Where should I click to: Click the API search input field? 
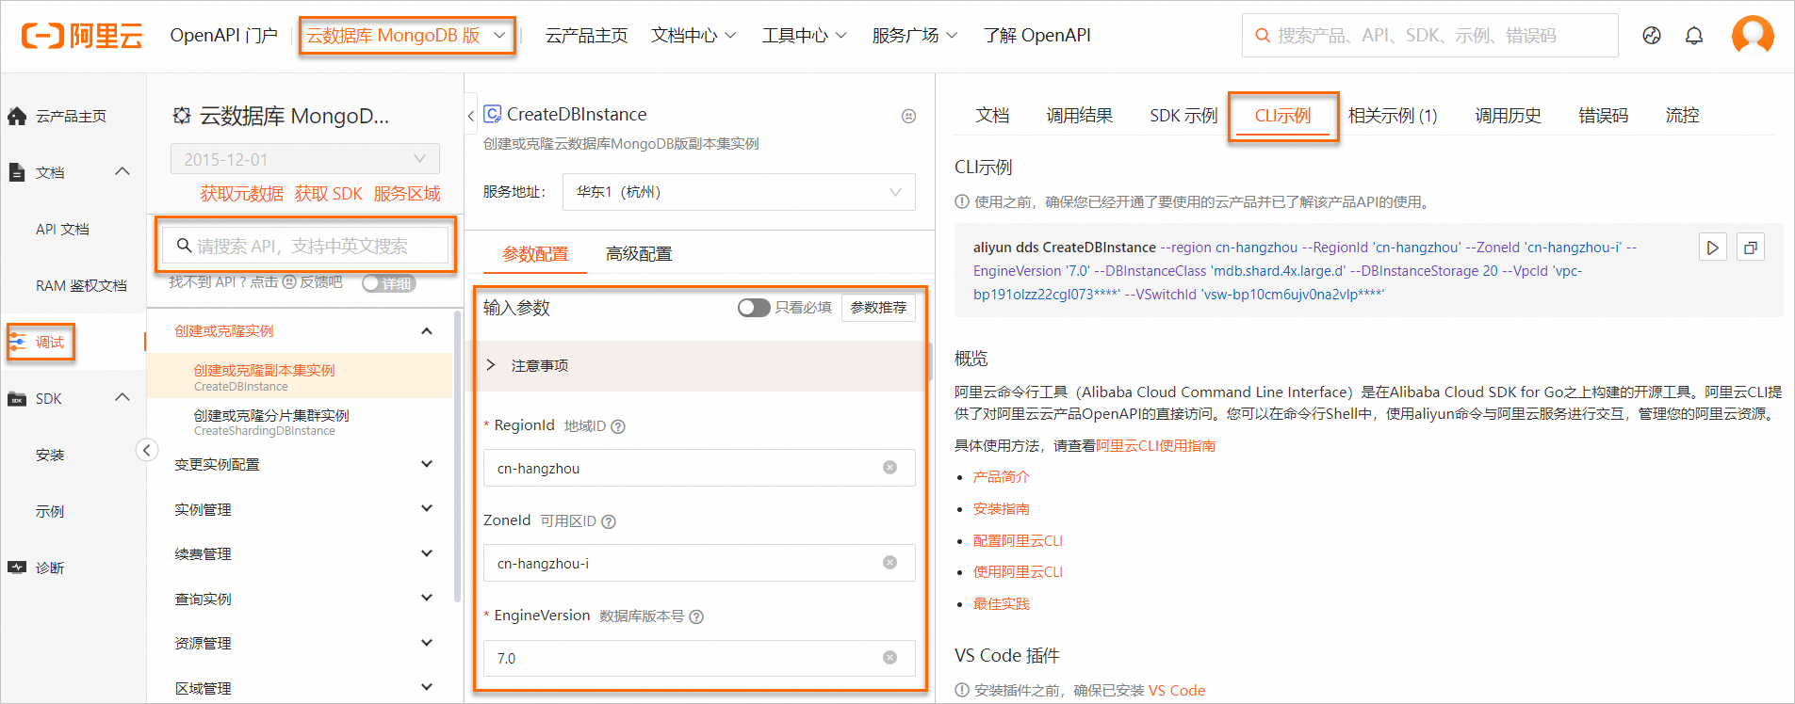[304, 246]
